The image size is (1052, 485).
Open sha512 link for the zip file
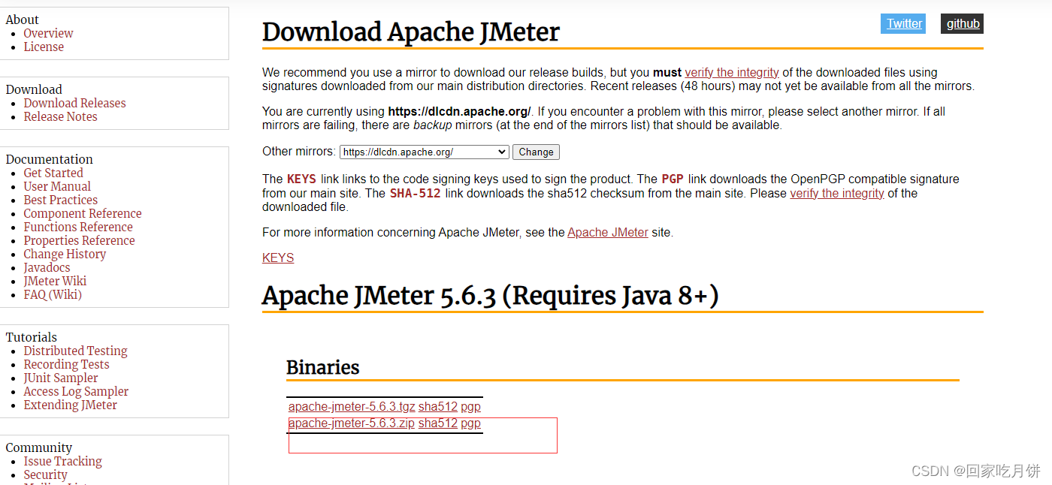point(438,423)
